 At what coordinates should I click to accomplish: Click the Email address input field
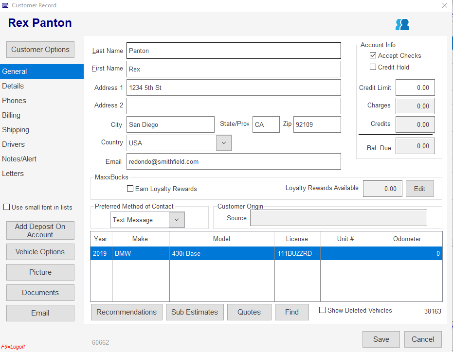coord(234,161)
